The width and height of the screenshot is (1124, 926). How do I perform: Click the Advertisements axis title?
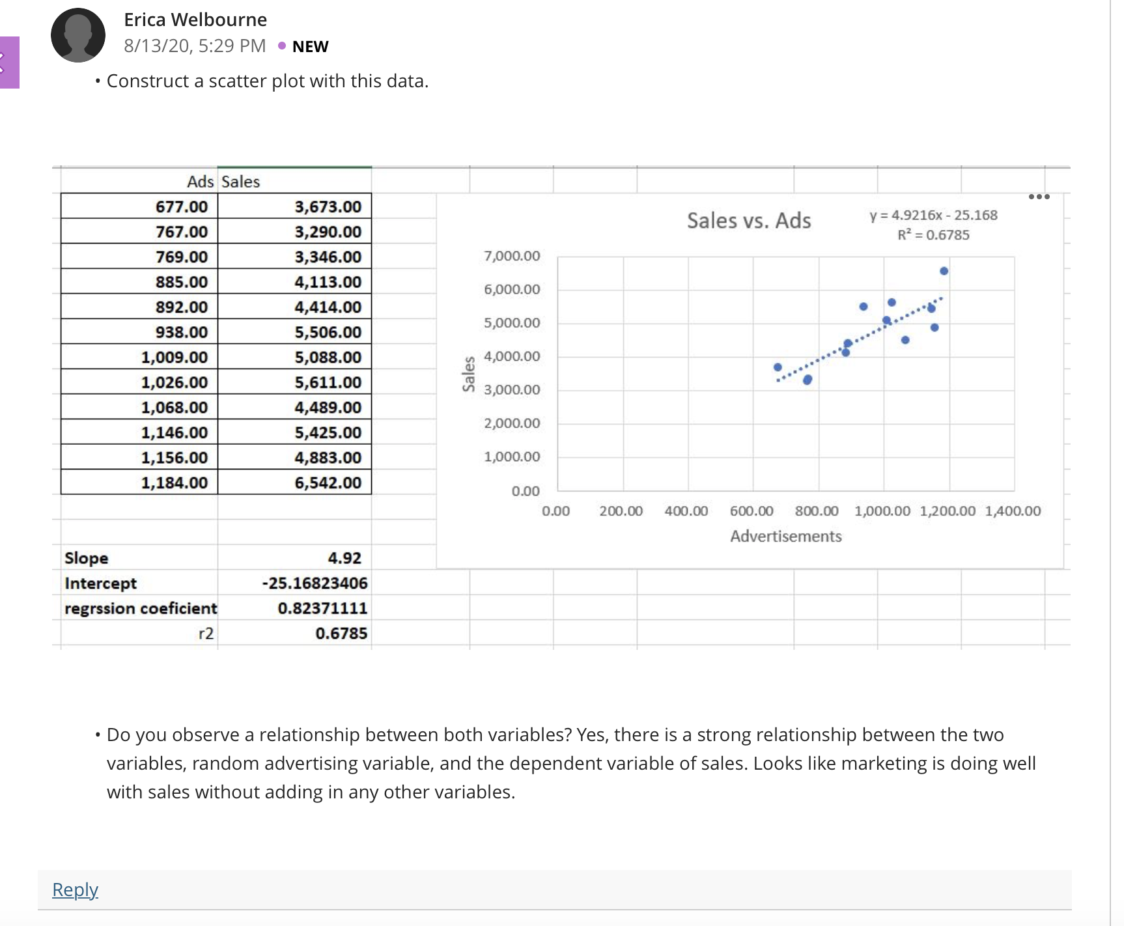[785, 536]
